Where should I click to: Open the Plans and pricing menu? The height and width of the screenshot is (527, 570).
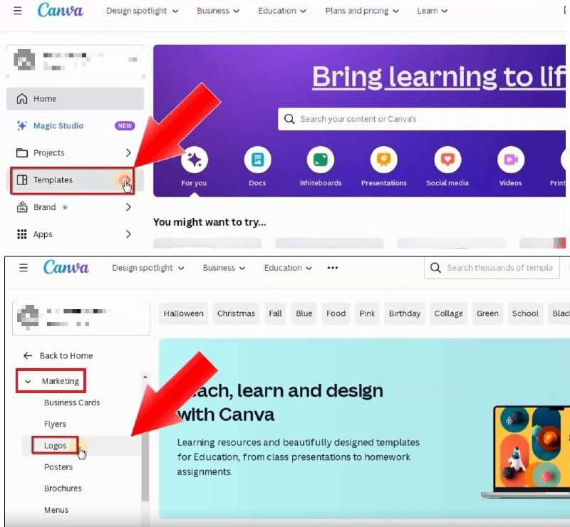[357, 11]
